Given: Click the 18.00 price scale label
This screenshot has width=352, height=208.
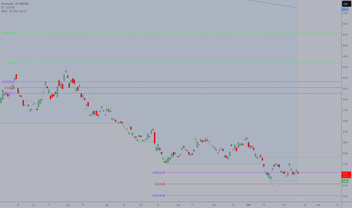Looking at the screenshot, I should pos(345,196).
